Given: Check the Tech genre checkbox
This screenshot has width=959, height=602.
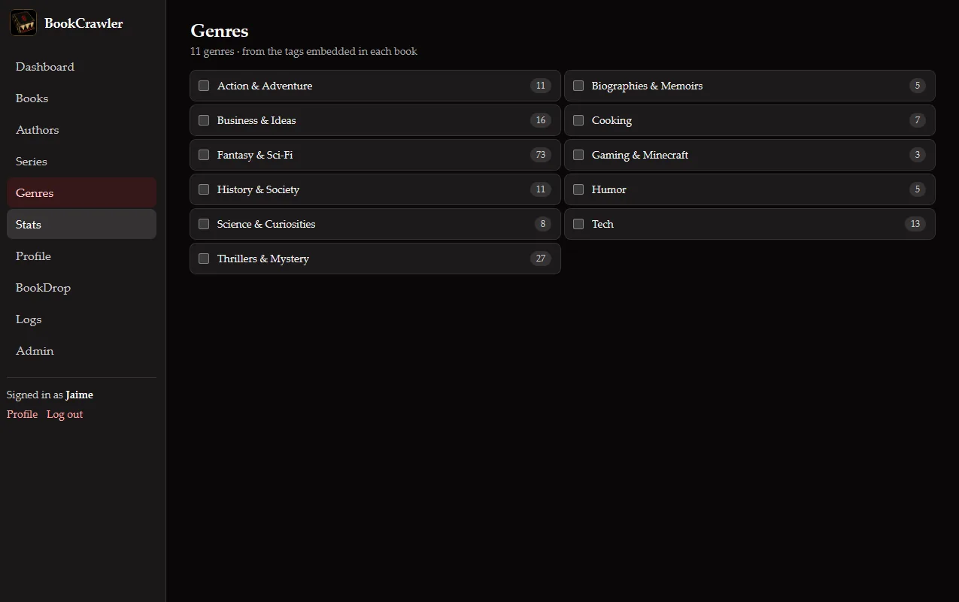Looking at the screenshot, I should click(578, 224).
